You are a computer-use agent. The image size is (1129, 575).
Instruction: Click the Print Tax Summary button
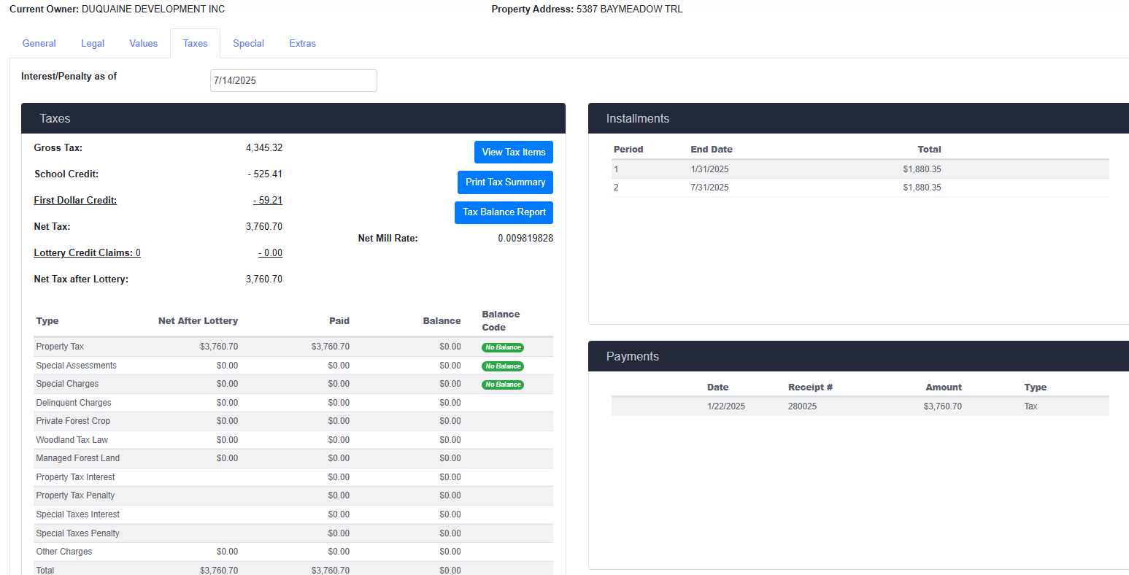point(505,182)
